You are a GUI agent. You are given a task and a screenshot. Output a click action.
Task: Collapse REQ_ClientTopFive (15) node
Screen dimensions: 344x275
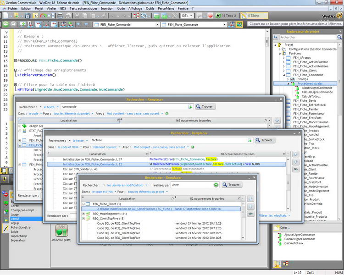83,219
